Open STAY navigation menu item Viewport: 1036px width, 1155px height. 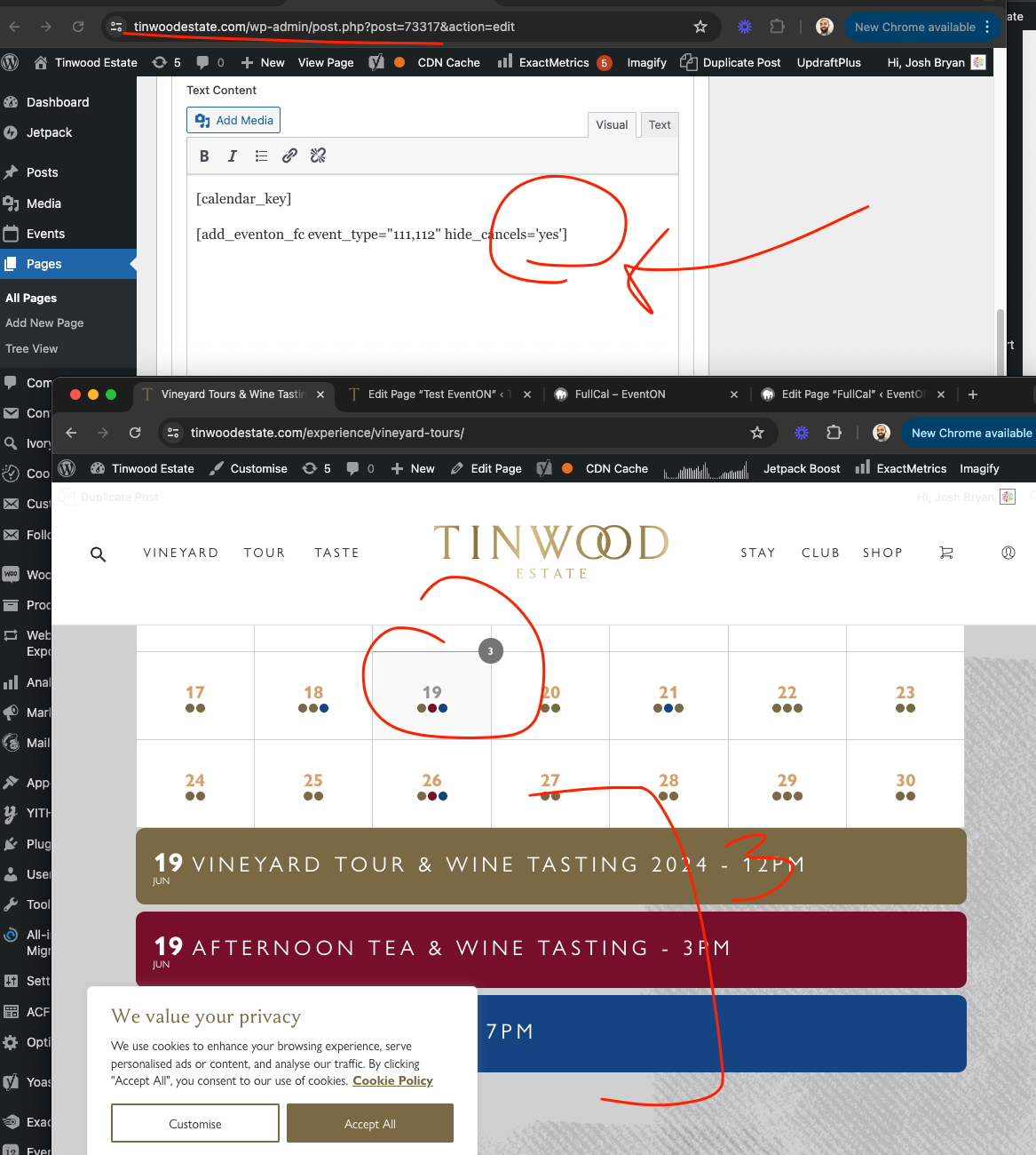pos(758,553)
